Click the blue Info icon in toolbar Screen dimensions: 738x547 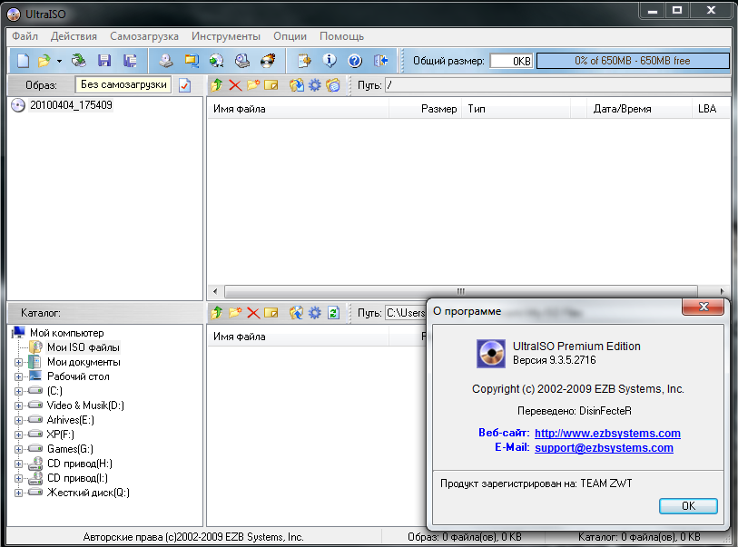(330, 61)
